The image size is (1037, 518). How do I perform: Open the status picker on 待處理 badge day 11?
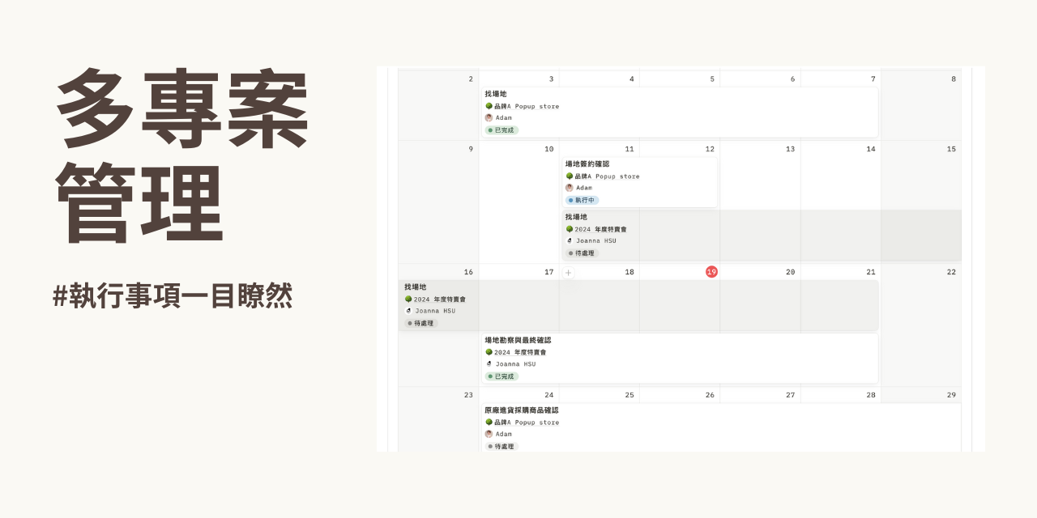pyautogui.click(x=582, y=253)
